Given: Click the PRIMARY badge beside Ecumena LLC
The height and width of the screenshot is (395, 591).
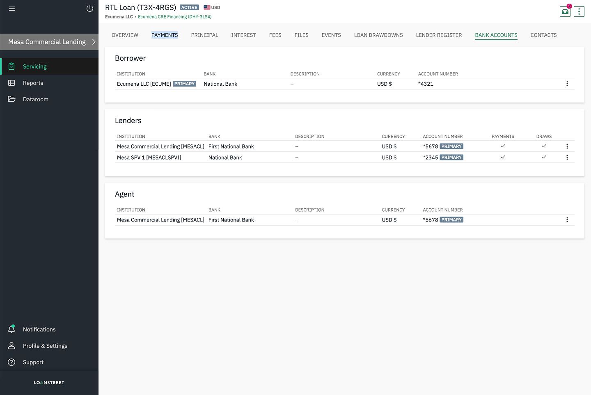Looking at the screenshot, I should click(184, 84).
